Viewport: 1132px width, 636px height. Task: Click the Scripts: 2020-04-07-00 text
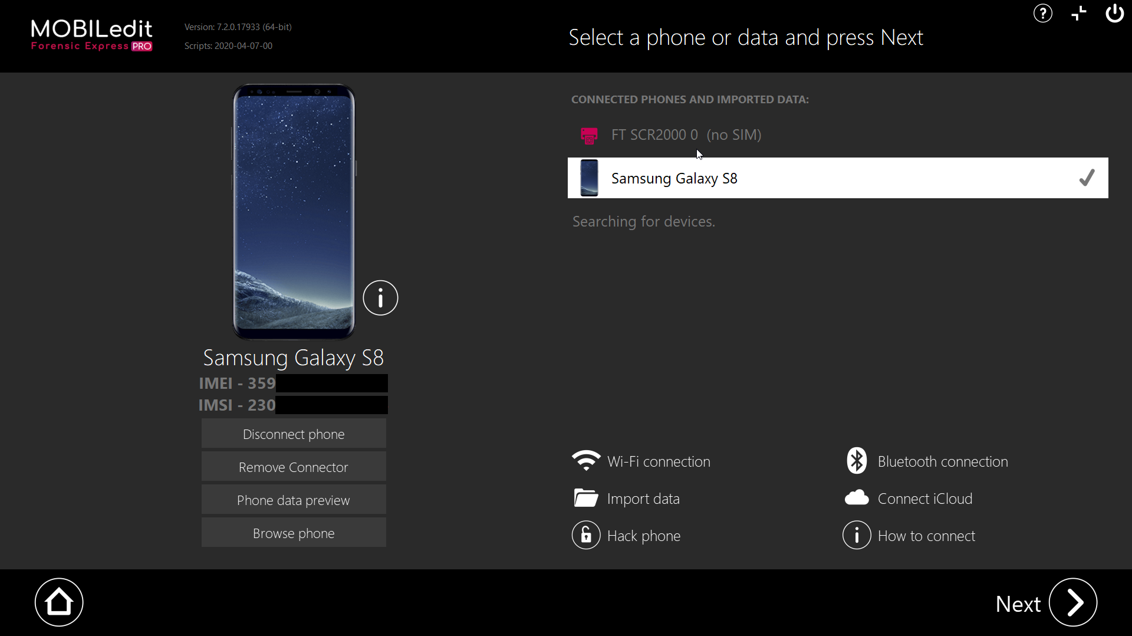(228, 45)
